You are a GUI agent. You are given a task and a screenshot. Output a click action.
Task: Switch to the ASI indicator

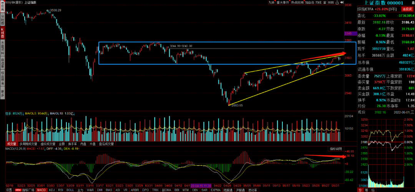[x=118, y=190]
